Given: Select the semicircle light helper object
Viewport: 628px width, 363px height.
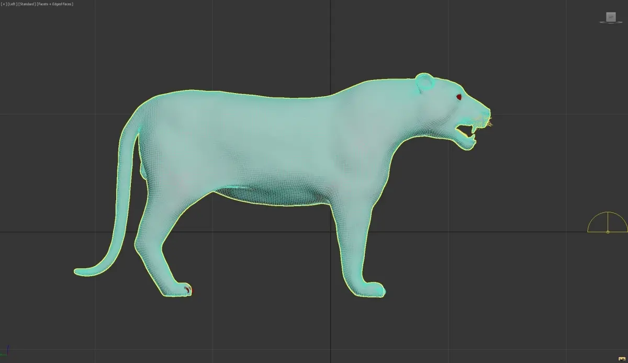Looking at the screenshot, I should [x=608, y=222].
